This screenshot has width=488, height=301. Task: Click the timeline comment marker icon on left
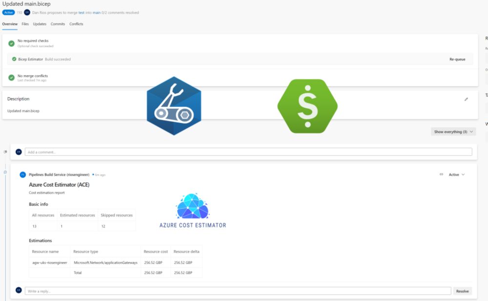5,172
